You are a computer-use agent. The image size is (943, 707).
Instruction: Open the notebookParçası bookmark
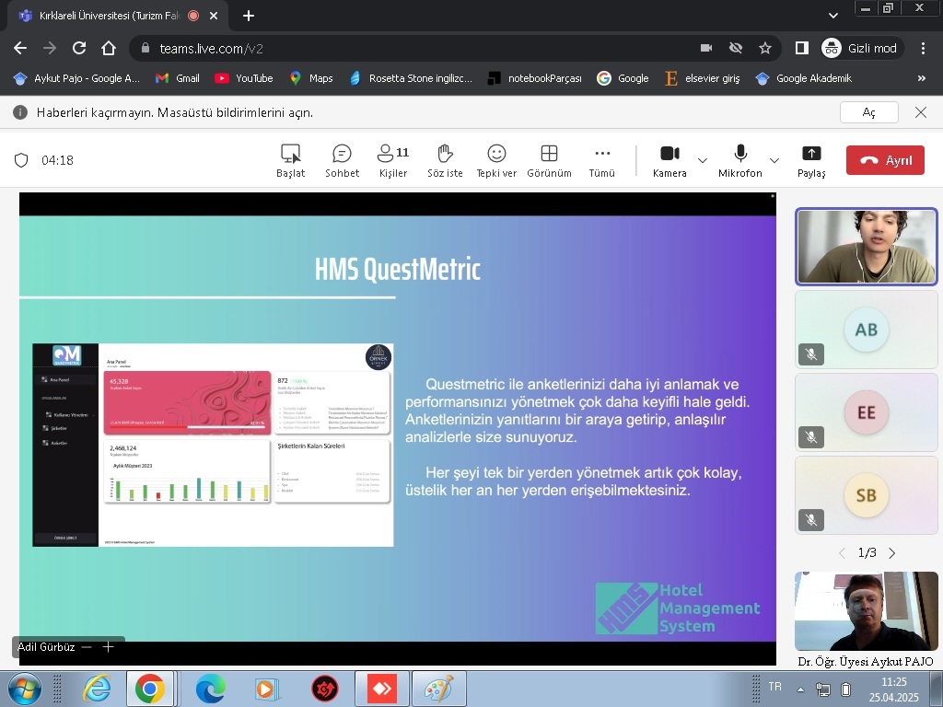[535, 78]
